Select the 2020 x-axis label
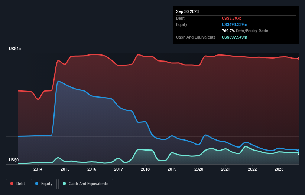Image resolution: width=305 pixels, height=195 pixels. click(x=199, y=169)
